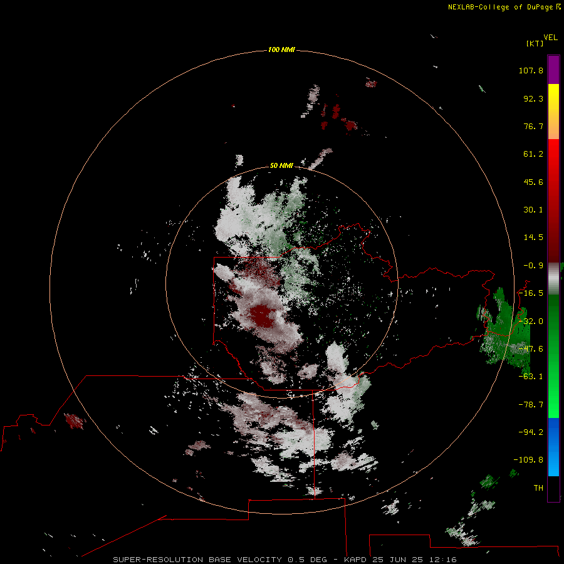
Task: Click the 76.7 velocity scale value
Action: click(533, 126)
